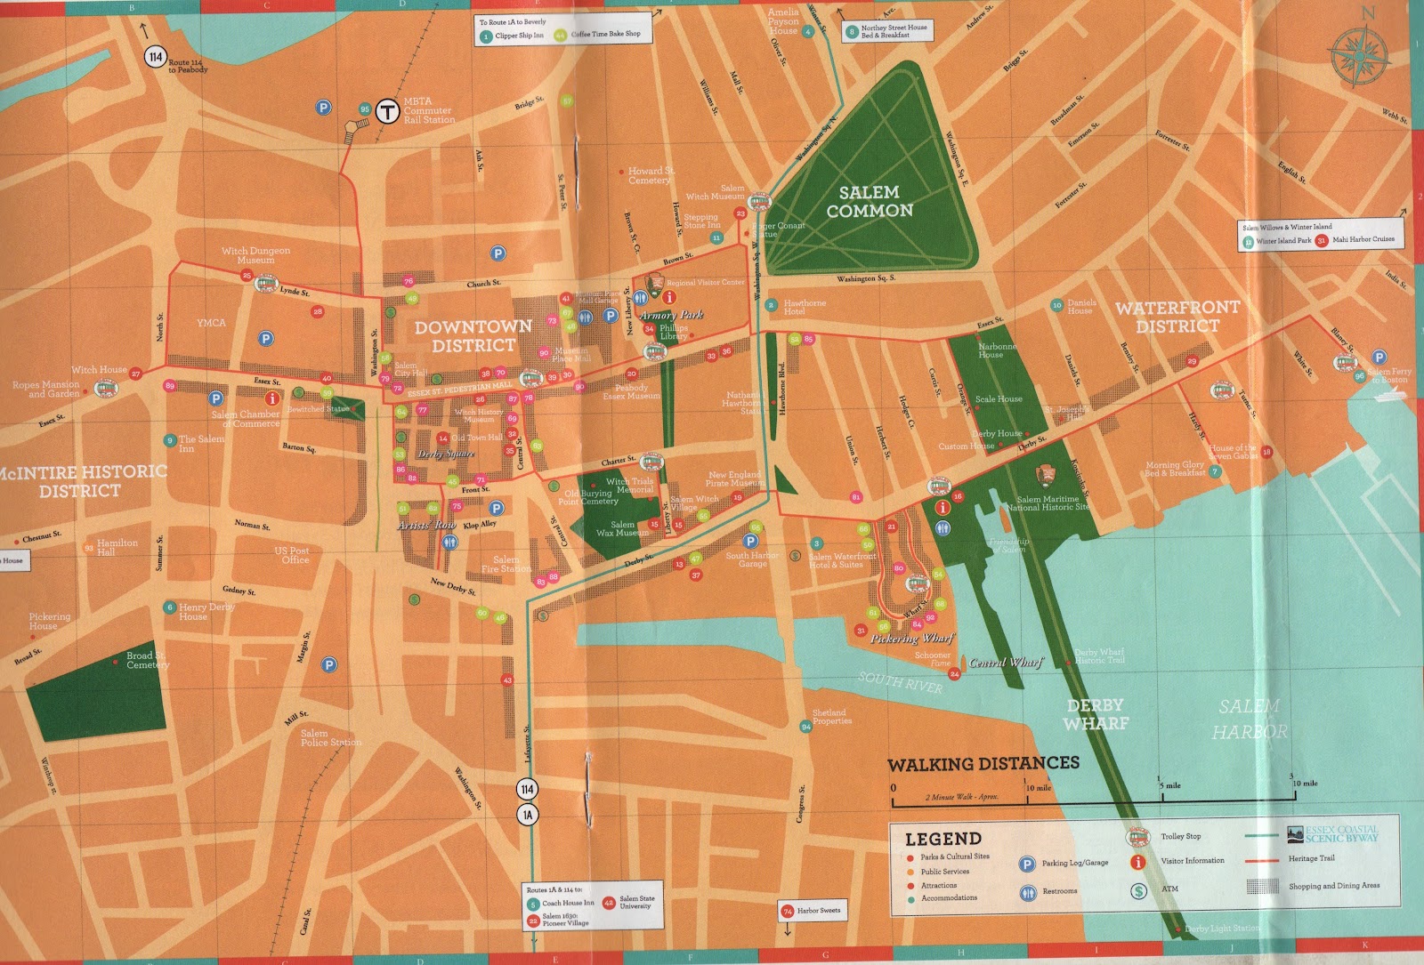
Task: Click the "US Post Office" label
Action: tap(292, 555)
